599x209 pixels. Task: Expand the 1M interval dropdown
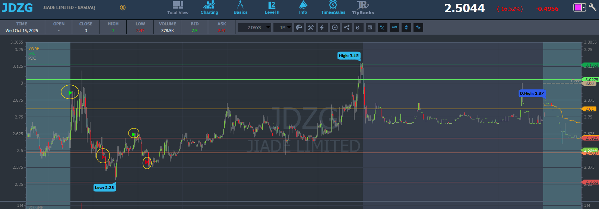(x=283, y=28)
